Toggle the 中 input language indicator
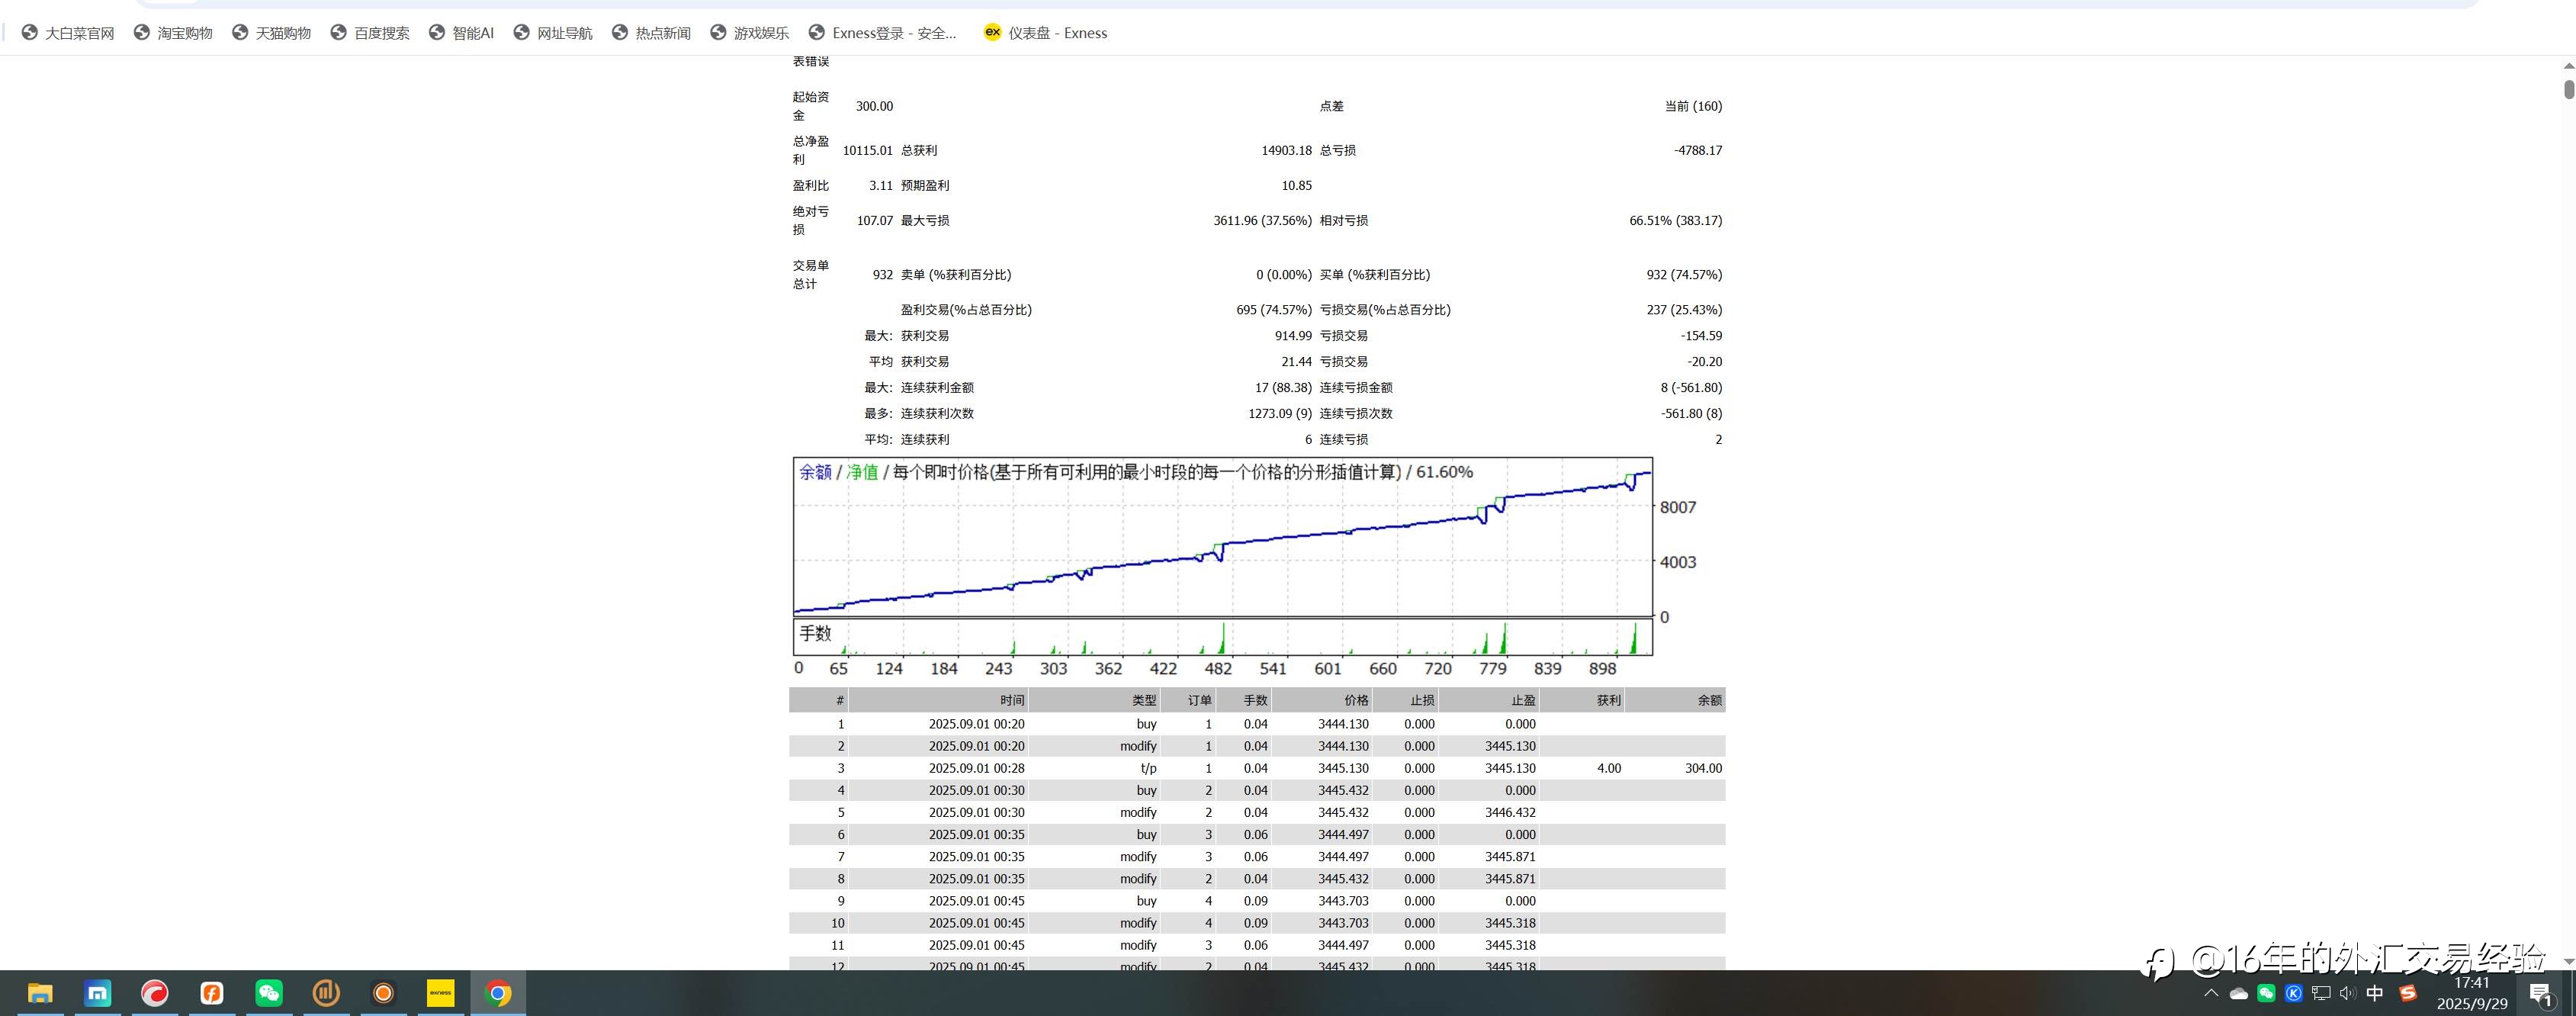This screenshot has width=2576, height=1016. point(2375,993)
